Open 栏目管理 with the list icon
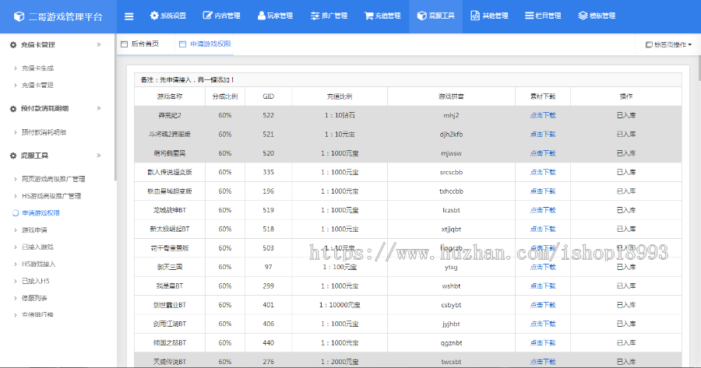Screen dimensions: 701x368 543,16
